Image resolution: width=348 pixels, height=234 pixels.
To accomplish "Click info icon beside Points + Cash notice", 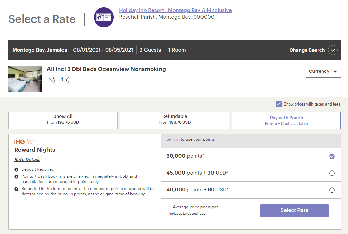I will click(x=16, y=177).
